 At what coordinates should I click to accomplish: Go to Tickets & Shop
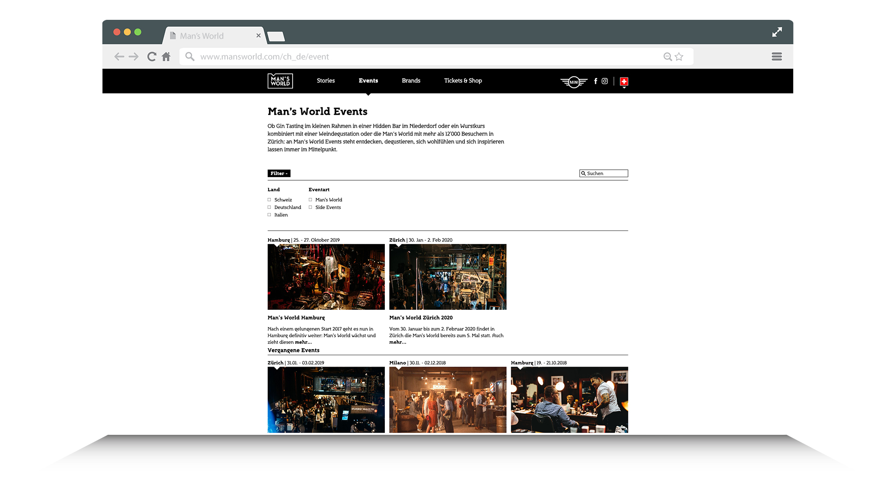(x=463, y=81)
